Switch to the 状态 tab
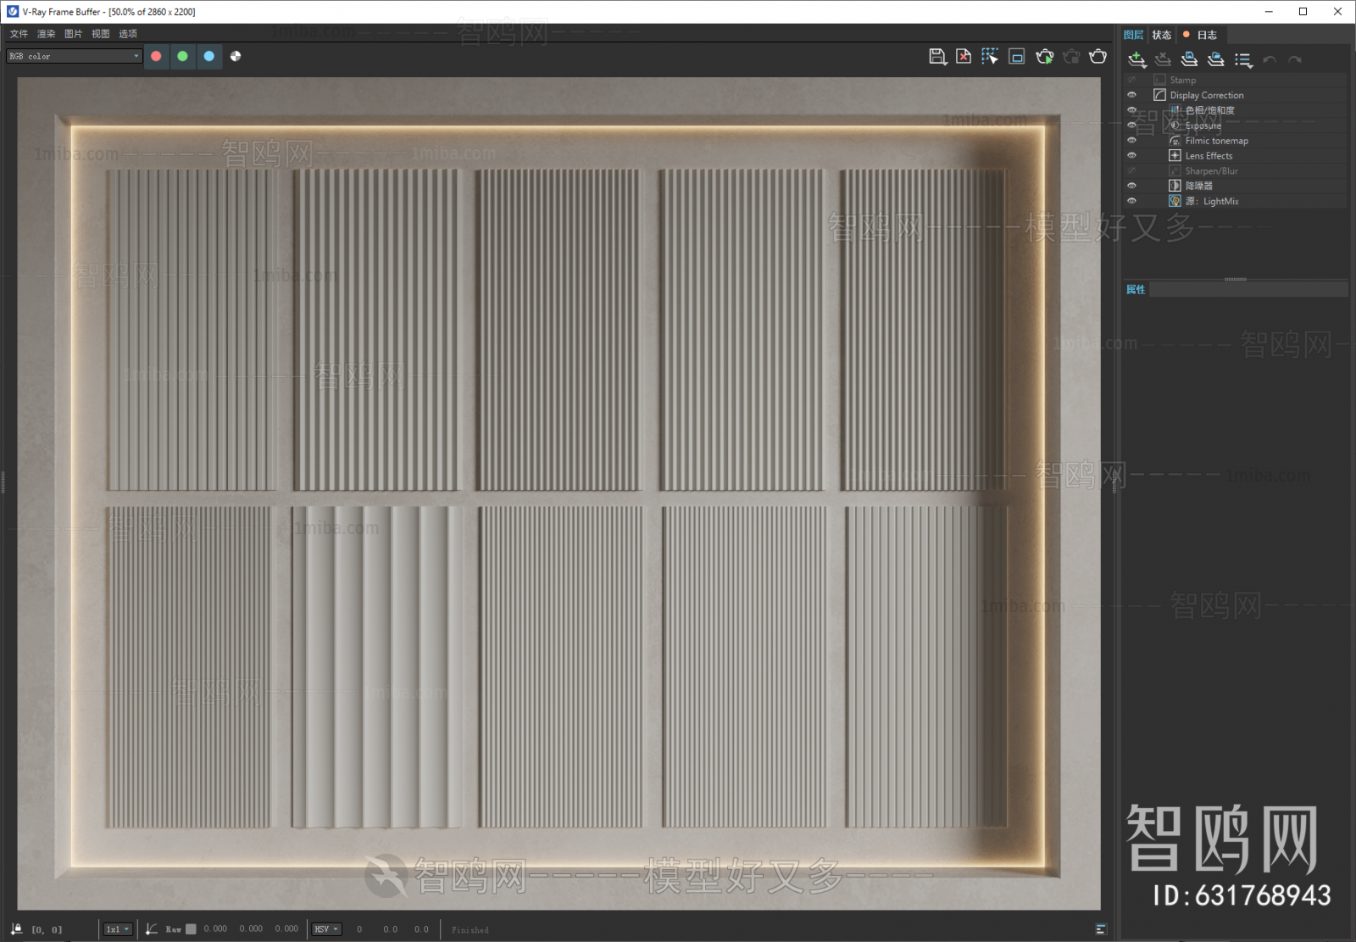This screenshot has height=942, width=1356. 1161,35
